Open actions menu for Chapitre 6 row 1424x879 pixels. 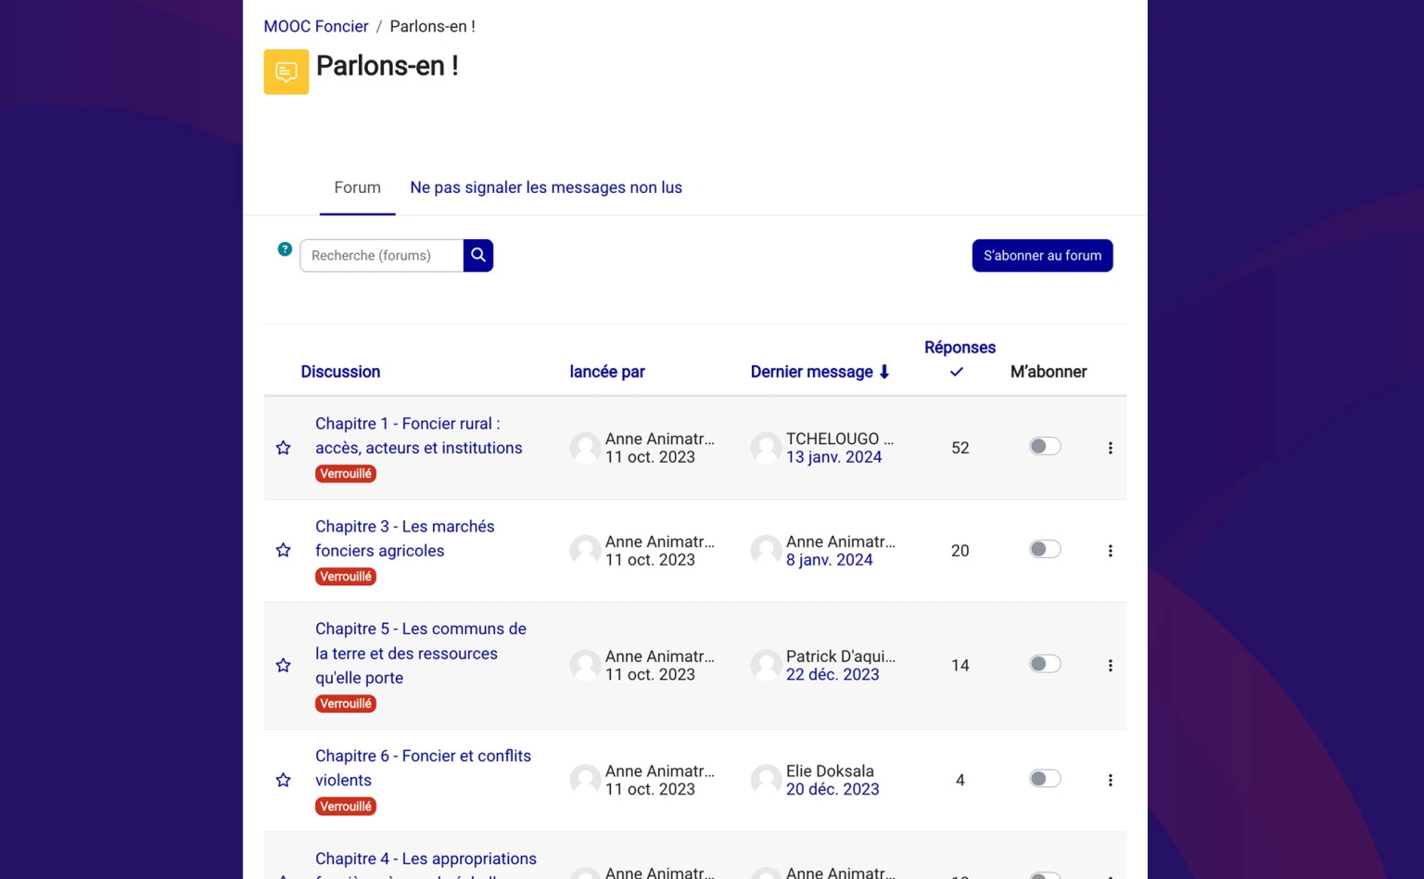pos(1110,781)
